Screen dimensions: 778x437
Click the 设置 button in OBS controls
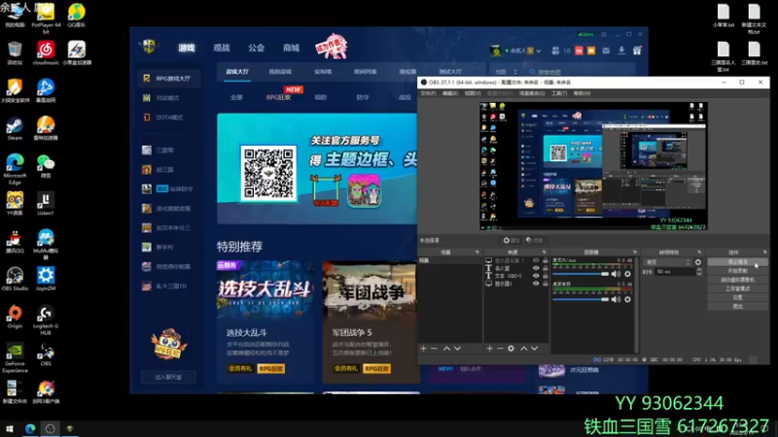[x=737, y=297]
